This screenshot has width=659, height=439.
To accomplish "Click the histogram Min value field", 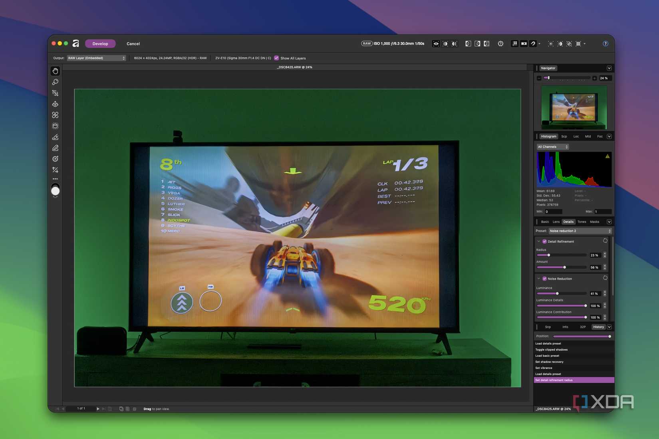I will [x=553, y=212].
